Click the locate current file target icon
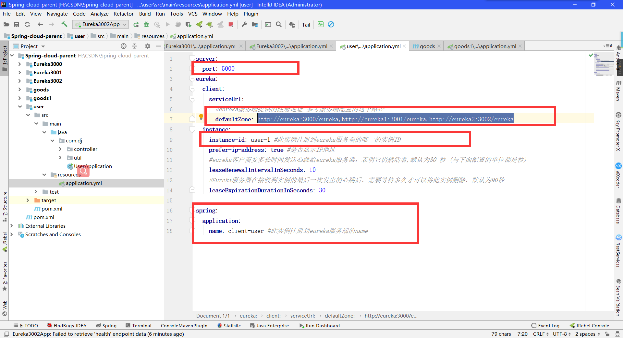The height and width of the screenshot is (338, 623). pyautogui.click(x=124, y=46)
